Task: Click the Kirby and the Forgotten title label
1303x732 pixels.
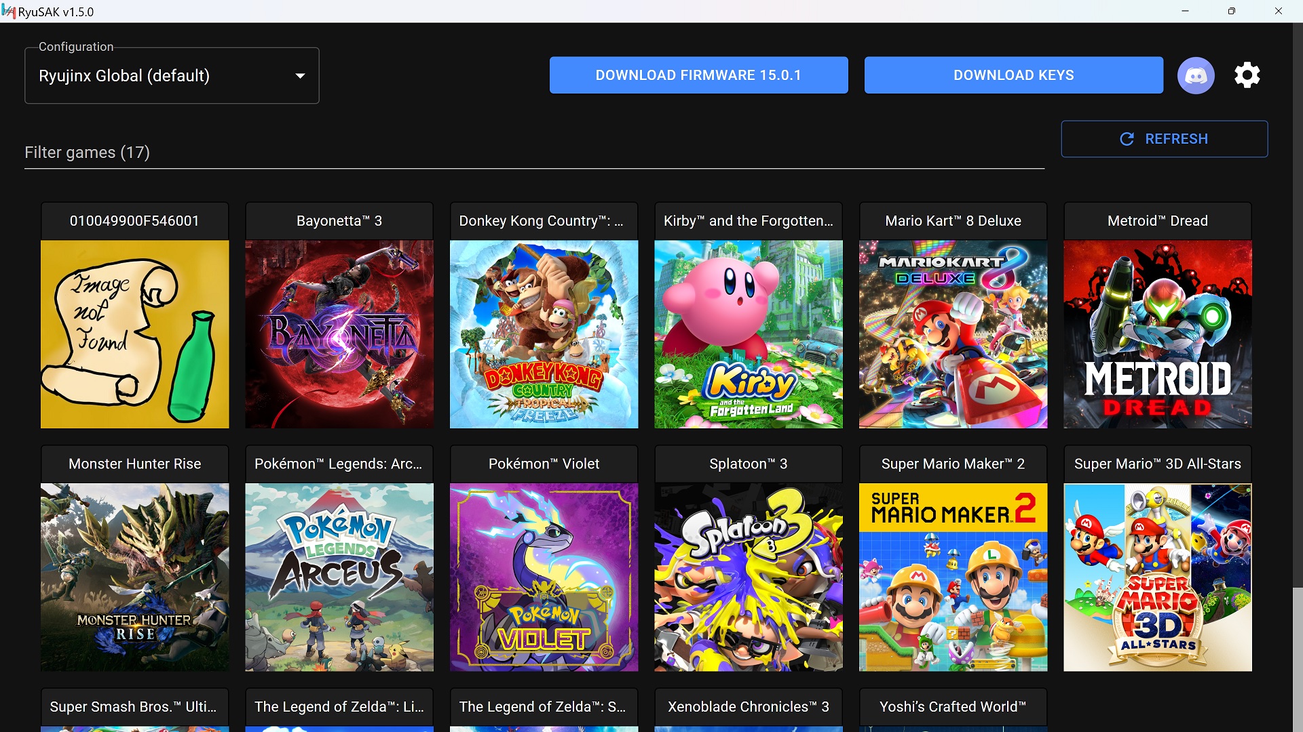Action: click(749, 221)
